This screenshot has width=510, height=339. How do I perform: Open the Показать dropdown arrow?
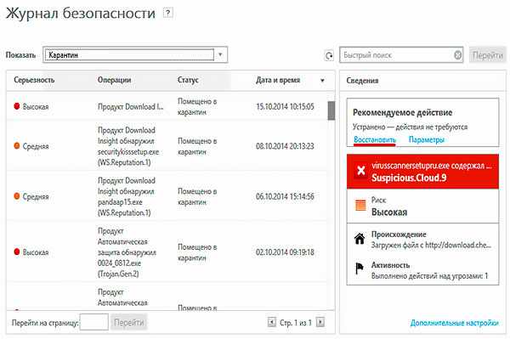[220, 54]
